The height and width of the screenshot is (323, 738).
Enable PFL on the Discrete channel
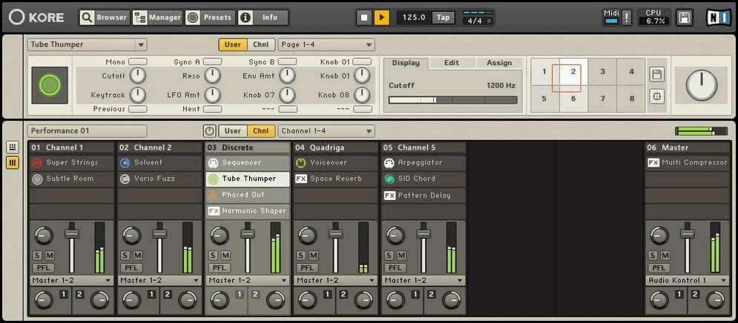pyautogui.click(x=220, y=268)
